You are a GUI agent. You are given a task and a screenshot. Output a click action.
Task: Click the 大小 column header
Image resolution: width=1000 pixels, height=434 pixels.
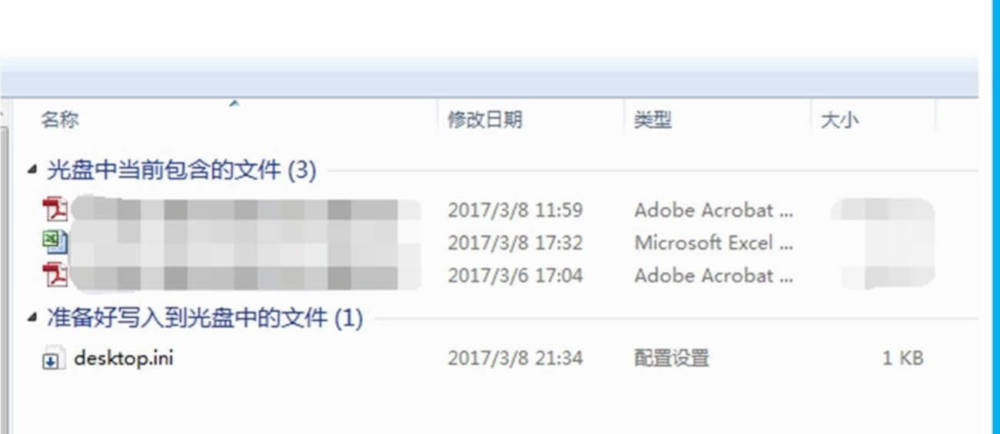839,120
